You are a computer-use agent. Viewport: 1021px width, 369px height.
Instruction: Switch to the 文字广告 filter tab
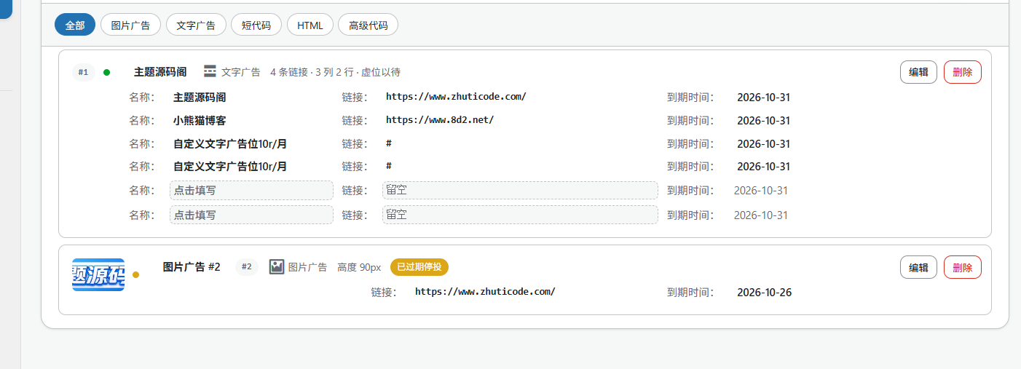pyautogui.click(x=196, y=25)
